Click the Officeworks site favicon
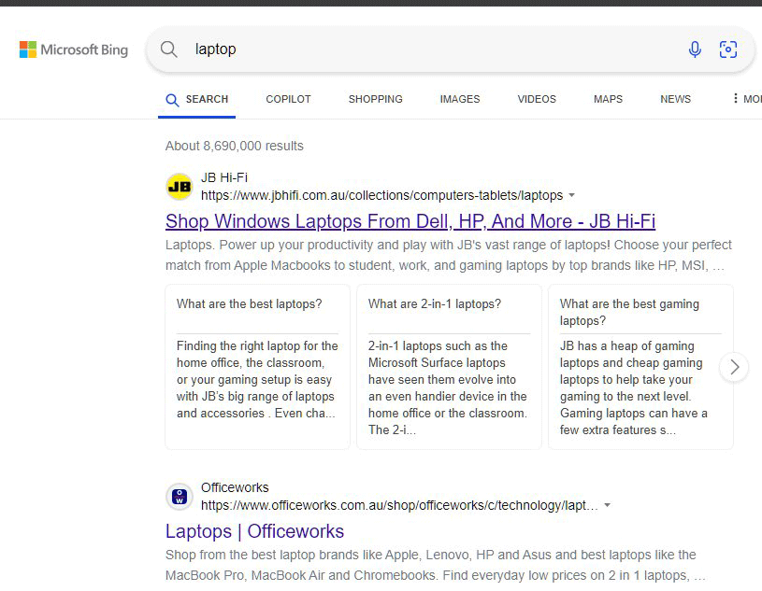 pos(180,497)
